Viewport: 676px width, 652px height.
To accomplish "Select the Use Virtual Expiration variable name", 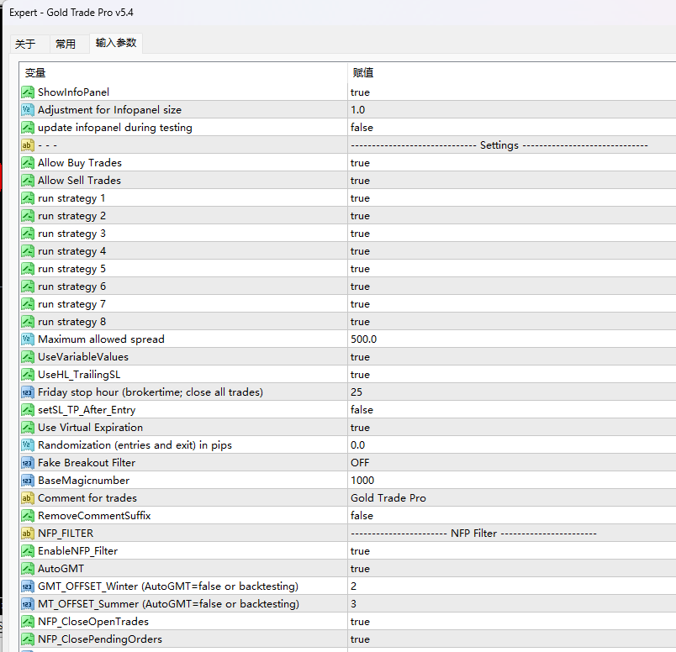I will (x=90, y=428).
